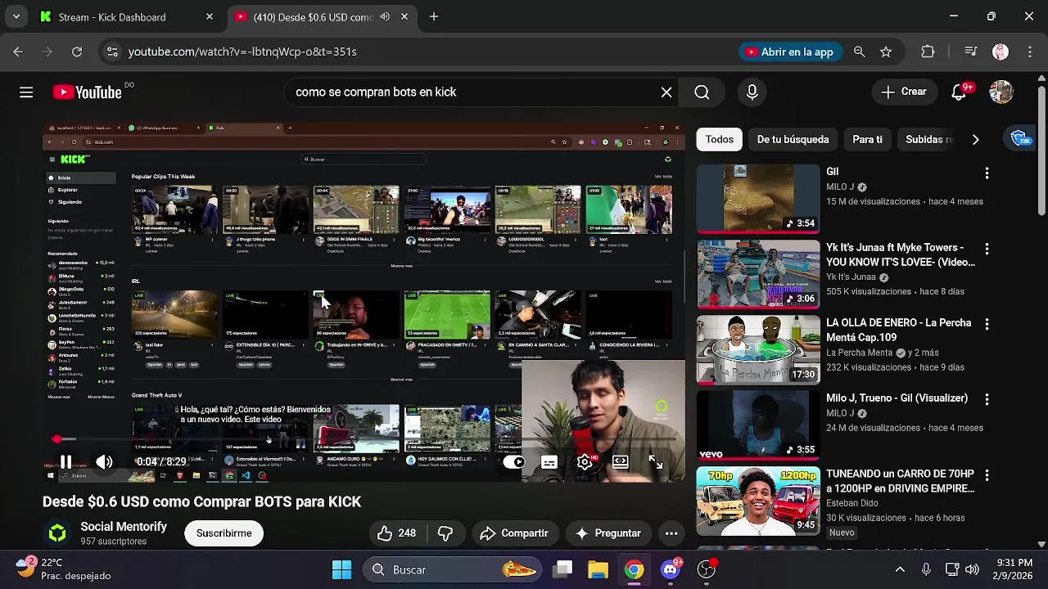Screen dimensions: 1048x589
Task: Open options for TUNEANDO un CARRO video
Action: [x=987, y=474]
